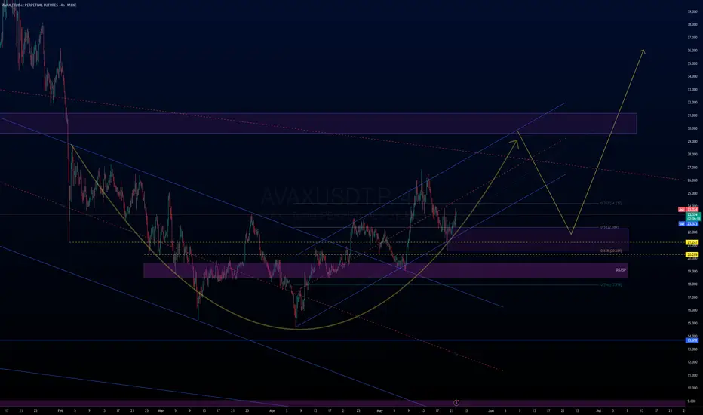
Task: Select the blue 13.692 horizontal line label
Action: [692, 340]
